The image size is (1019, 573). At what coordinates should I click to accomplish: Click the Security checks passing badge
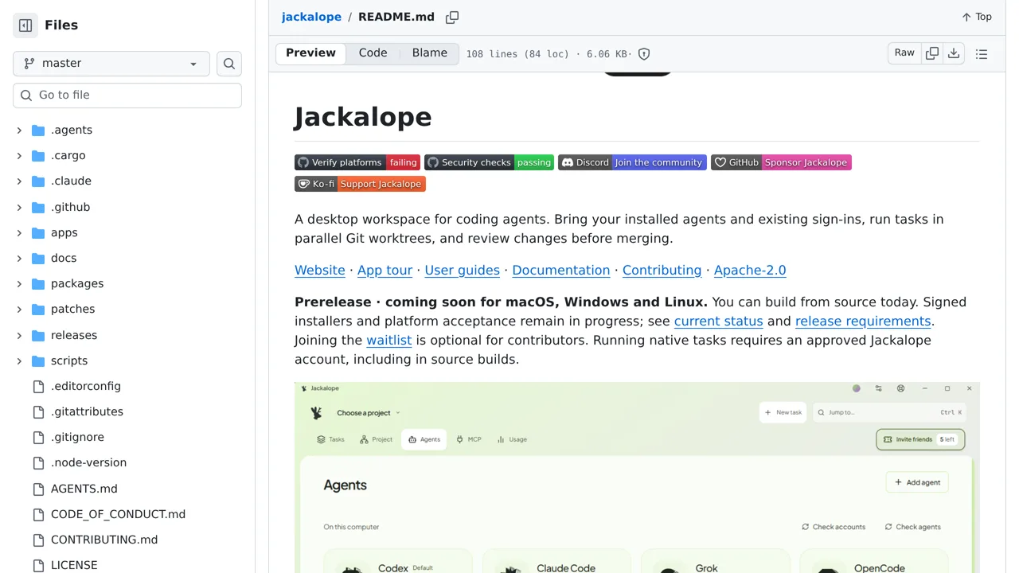point(489,162)
